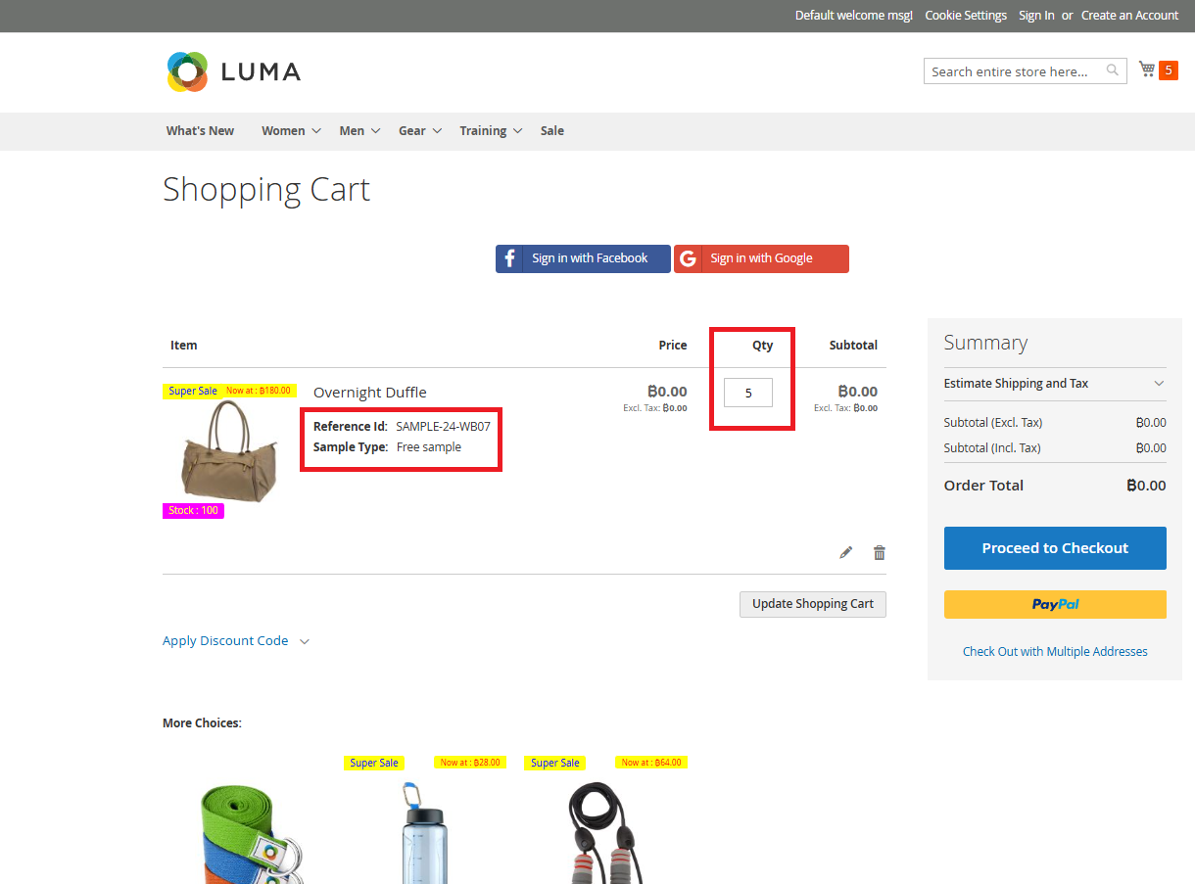Image resolution: width=1195 pixels, height=884 pixels.
Task: Expand Apply Discount Code section
Action: pyautogui.click(x=235, y=641)
